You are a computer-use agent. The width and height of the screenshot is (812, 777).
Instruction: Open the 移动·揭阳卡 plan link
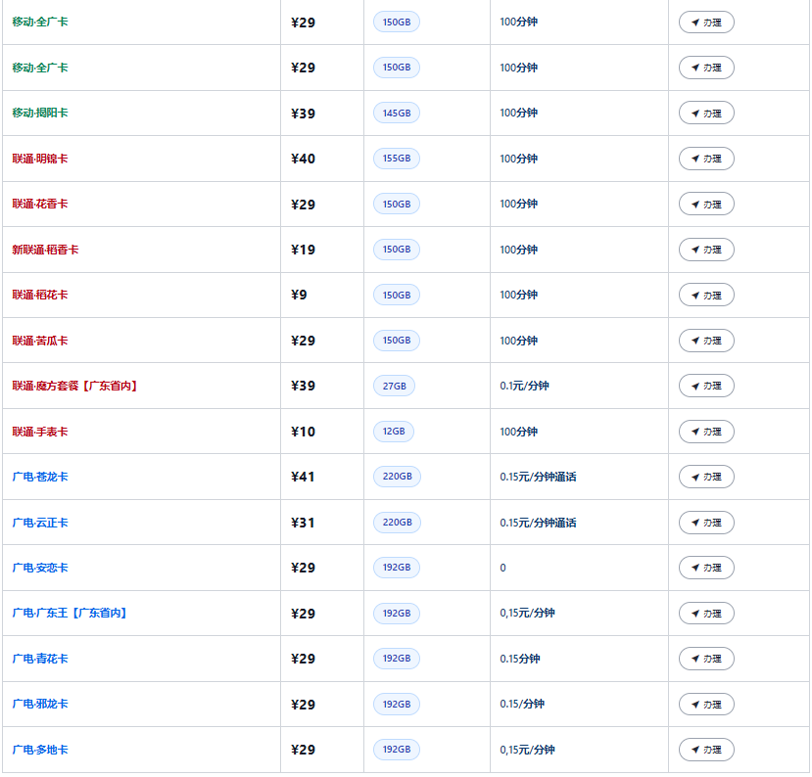(40, 113)
